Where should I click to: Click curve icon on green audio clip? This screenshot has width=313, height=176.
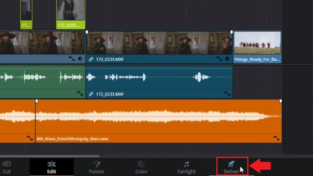pos(80,93)
